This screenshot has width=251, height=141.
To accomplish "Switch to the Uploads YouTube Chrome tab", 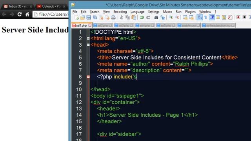I will (51, 6).
